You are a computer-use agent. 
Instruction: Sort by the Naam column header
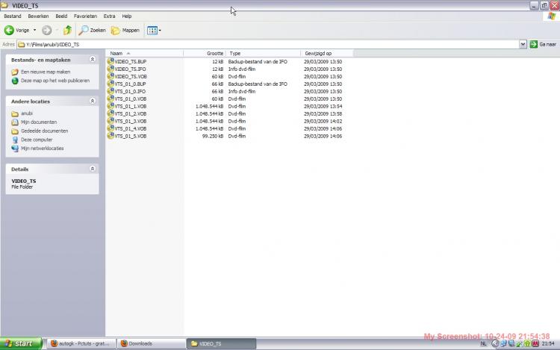click(x=144, y=53)
